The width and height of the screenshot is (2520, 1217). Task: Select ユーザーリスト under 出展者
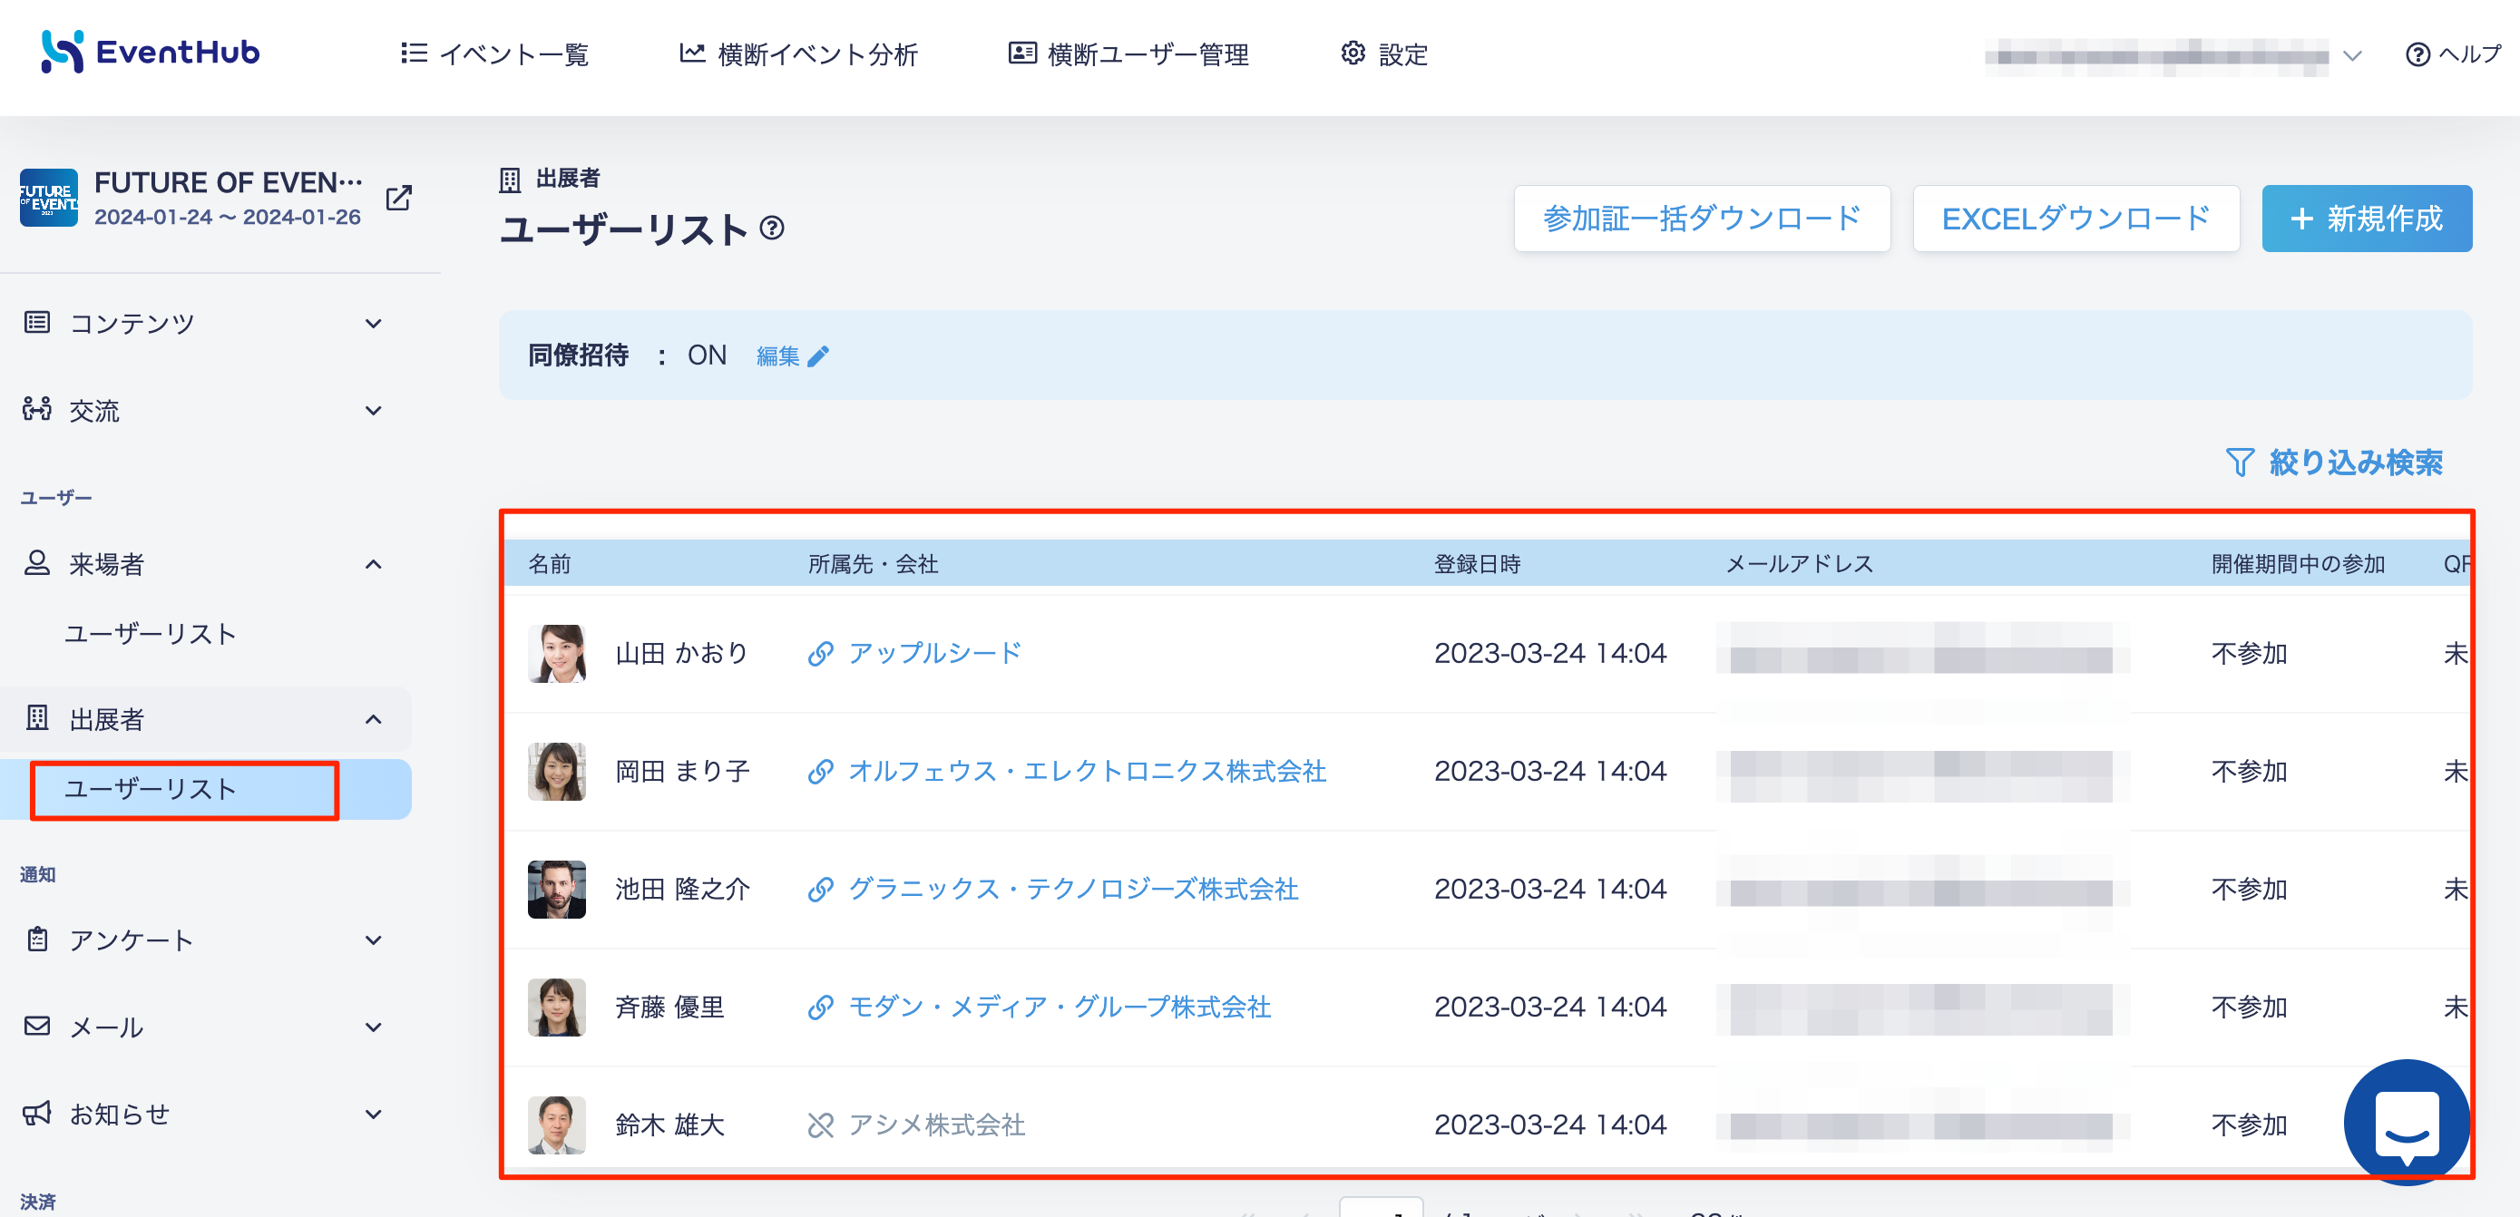point(151,790)
